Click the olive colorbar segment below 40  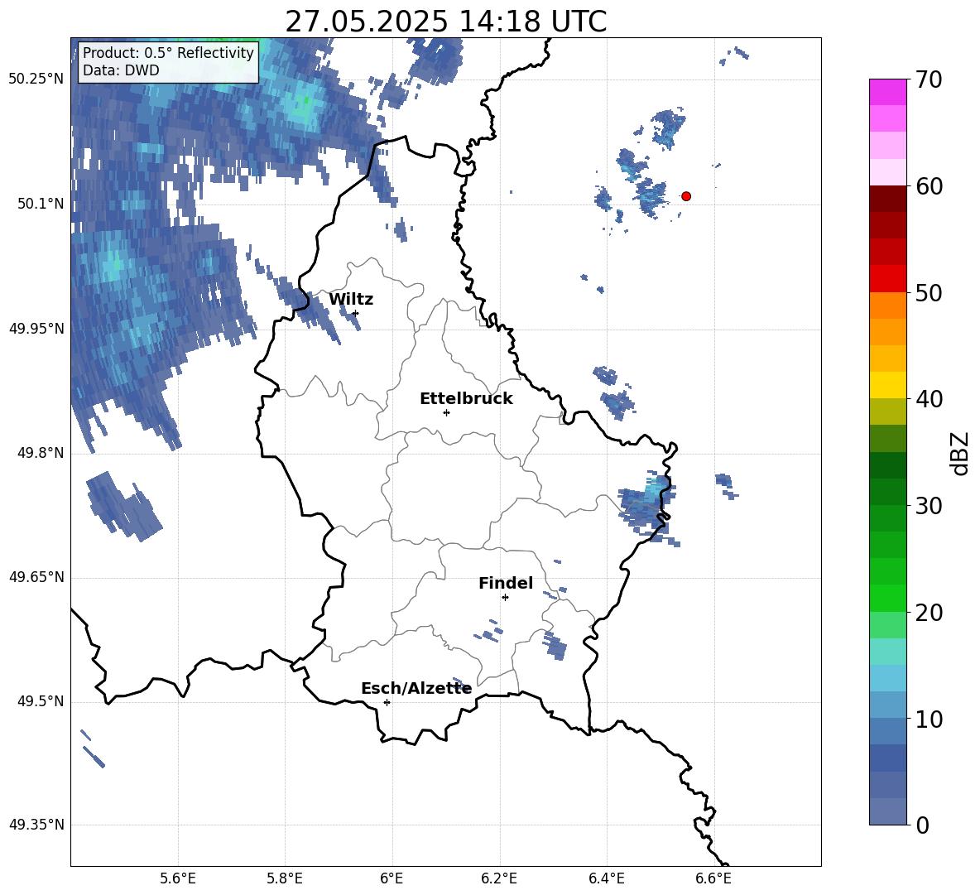[887, 411]
